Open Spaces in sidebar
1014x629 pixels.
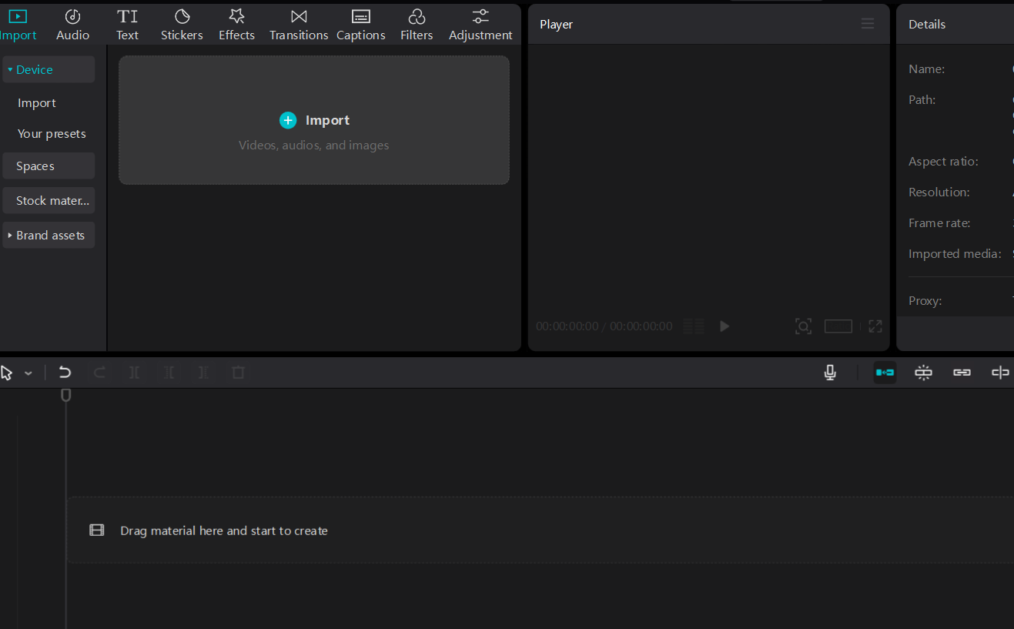click(49, 166)
